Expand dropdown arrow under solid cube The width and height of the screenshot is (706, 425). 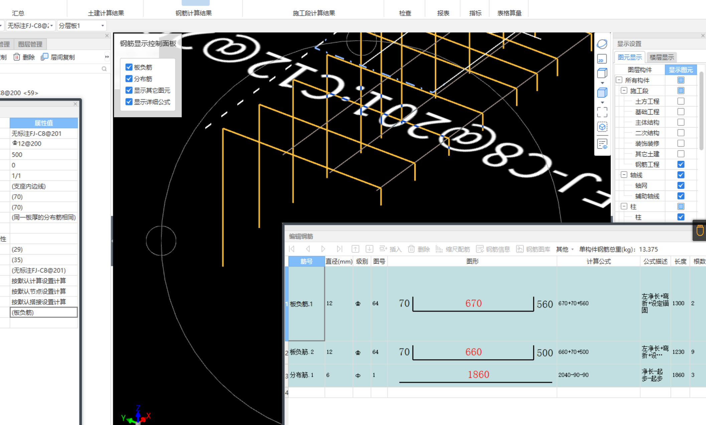pyautogui.click(x=602, y=103)
